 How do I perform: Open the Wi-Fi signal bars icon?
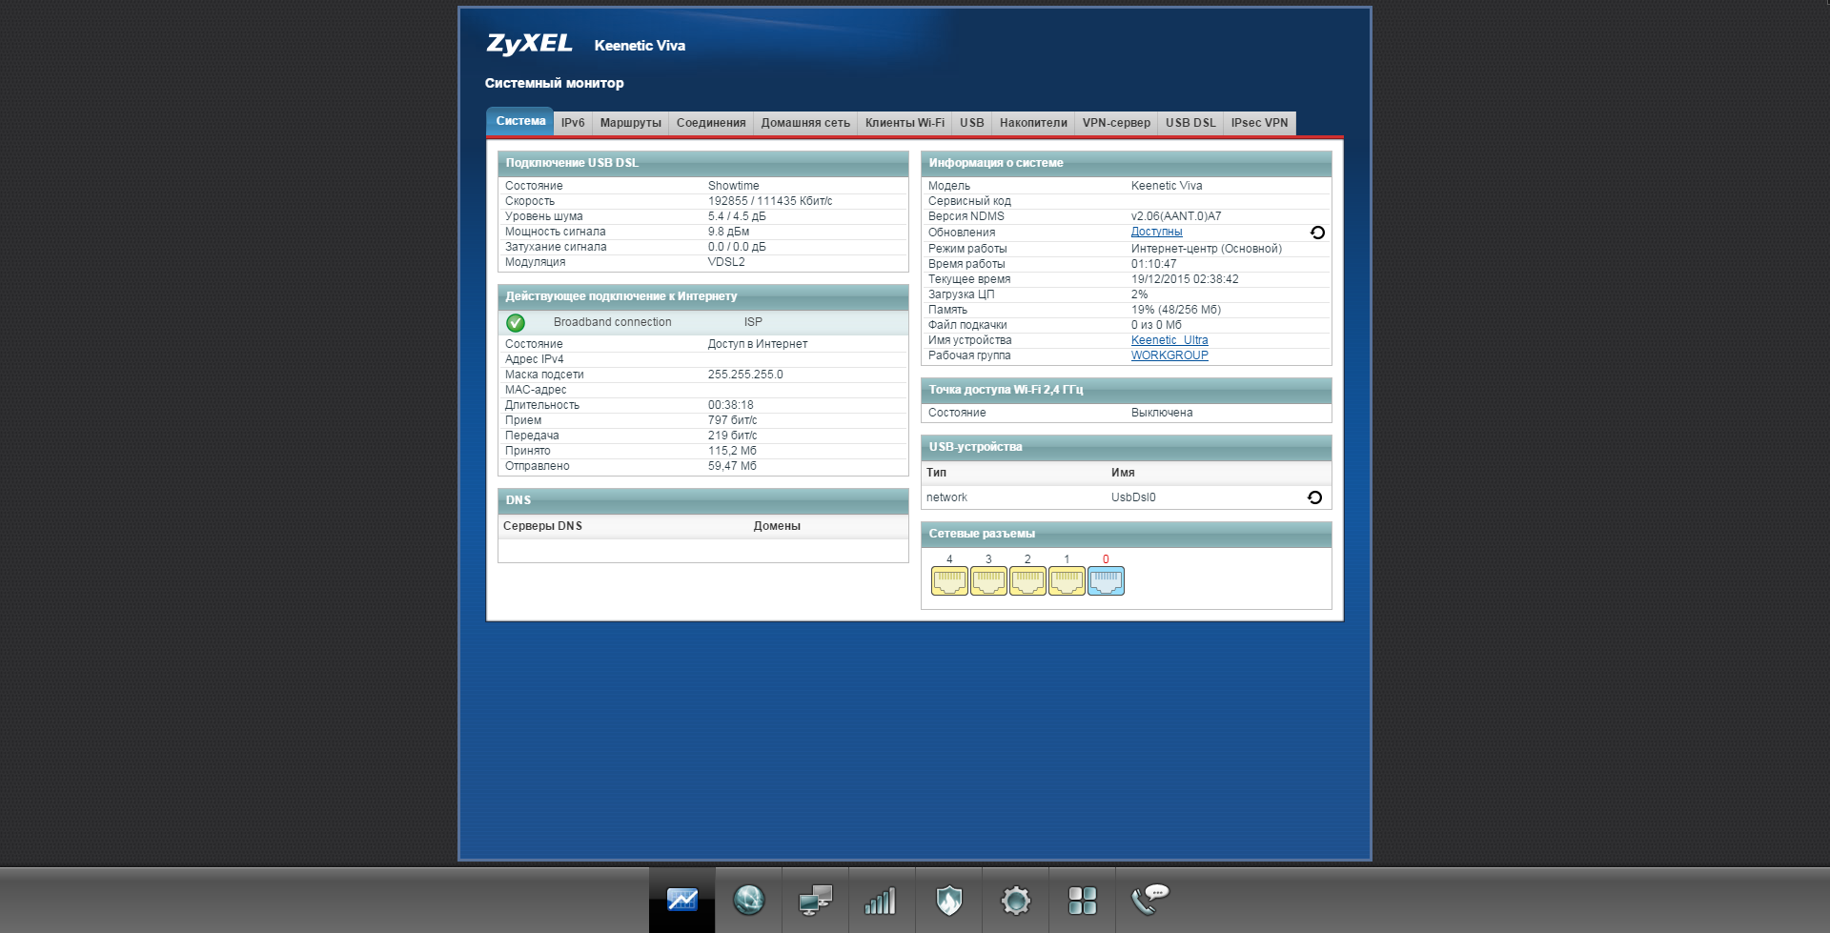[883, 900]
